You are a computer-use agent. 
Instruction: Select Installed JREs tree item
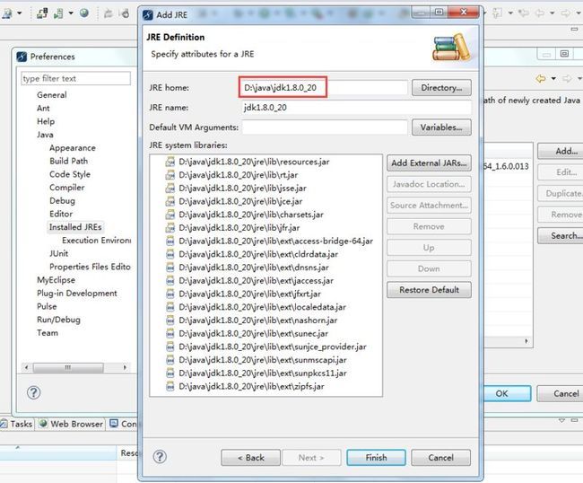pos(75,227)
